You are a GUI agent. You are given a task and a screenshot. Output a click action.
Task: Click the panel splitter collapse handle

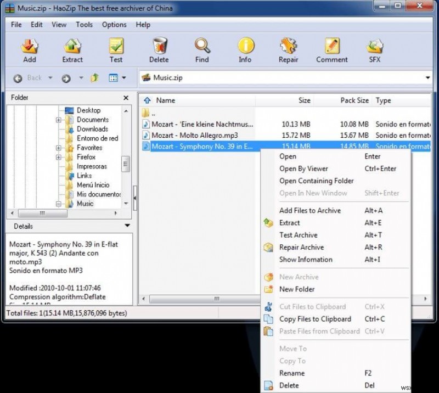[x=135, y=198]
